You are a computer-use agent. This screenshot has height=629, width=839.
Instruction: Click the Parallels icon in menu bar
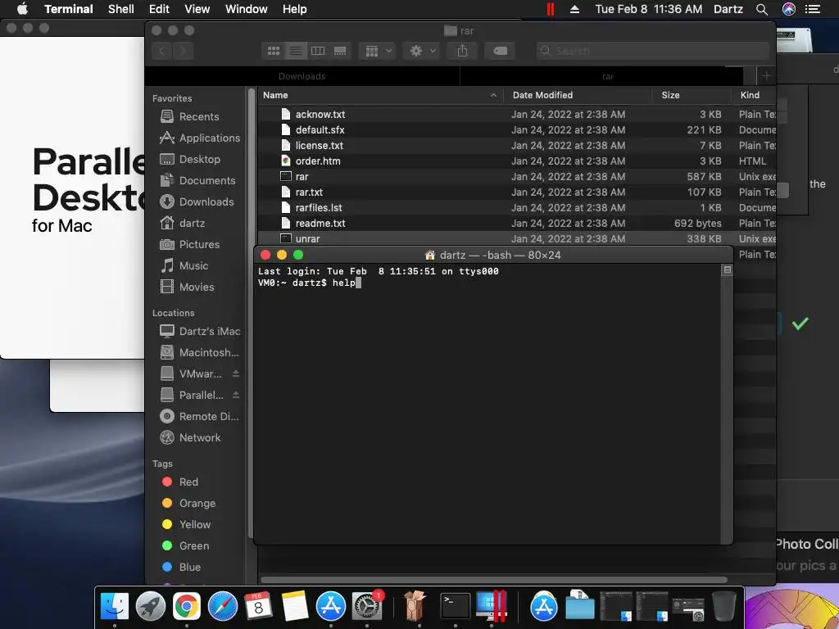tap(550, 9)
